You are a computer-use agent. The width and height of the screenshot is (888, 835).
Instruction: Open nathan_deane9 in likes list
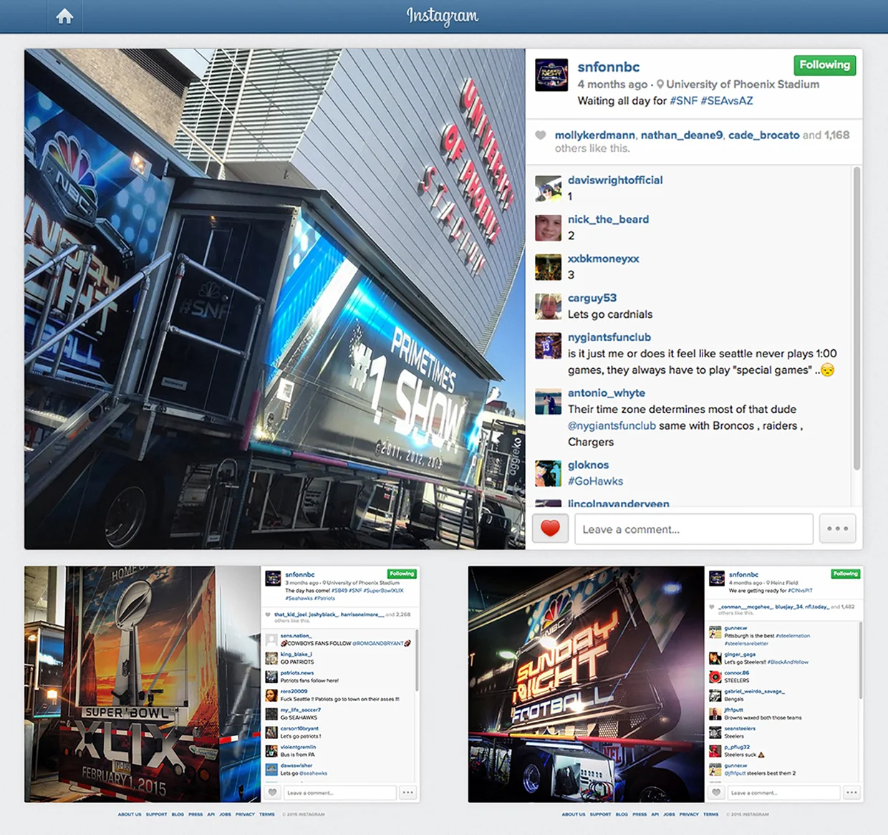682,135
